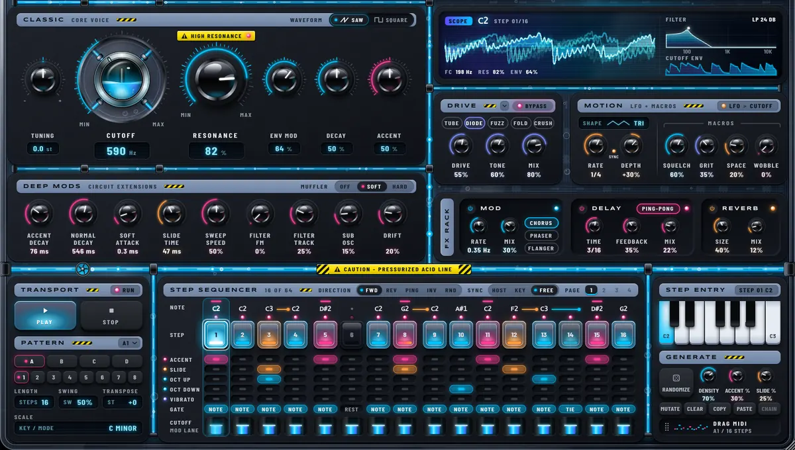795x450 pixels.
Task: Open the Pattern A1 dropdown
Action: click(x=130, y=343)
